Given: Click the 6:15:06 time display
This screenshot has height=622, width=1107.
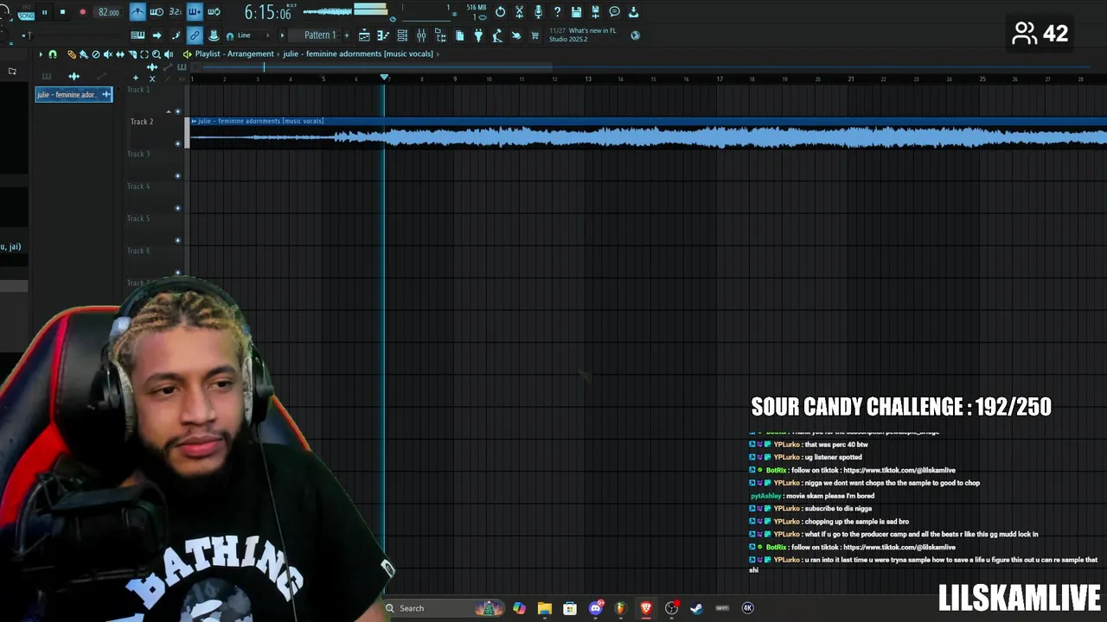Looking at the screenshot, I should (x=267, y=12).
